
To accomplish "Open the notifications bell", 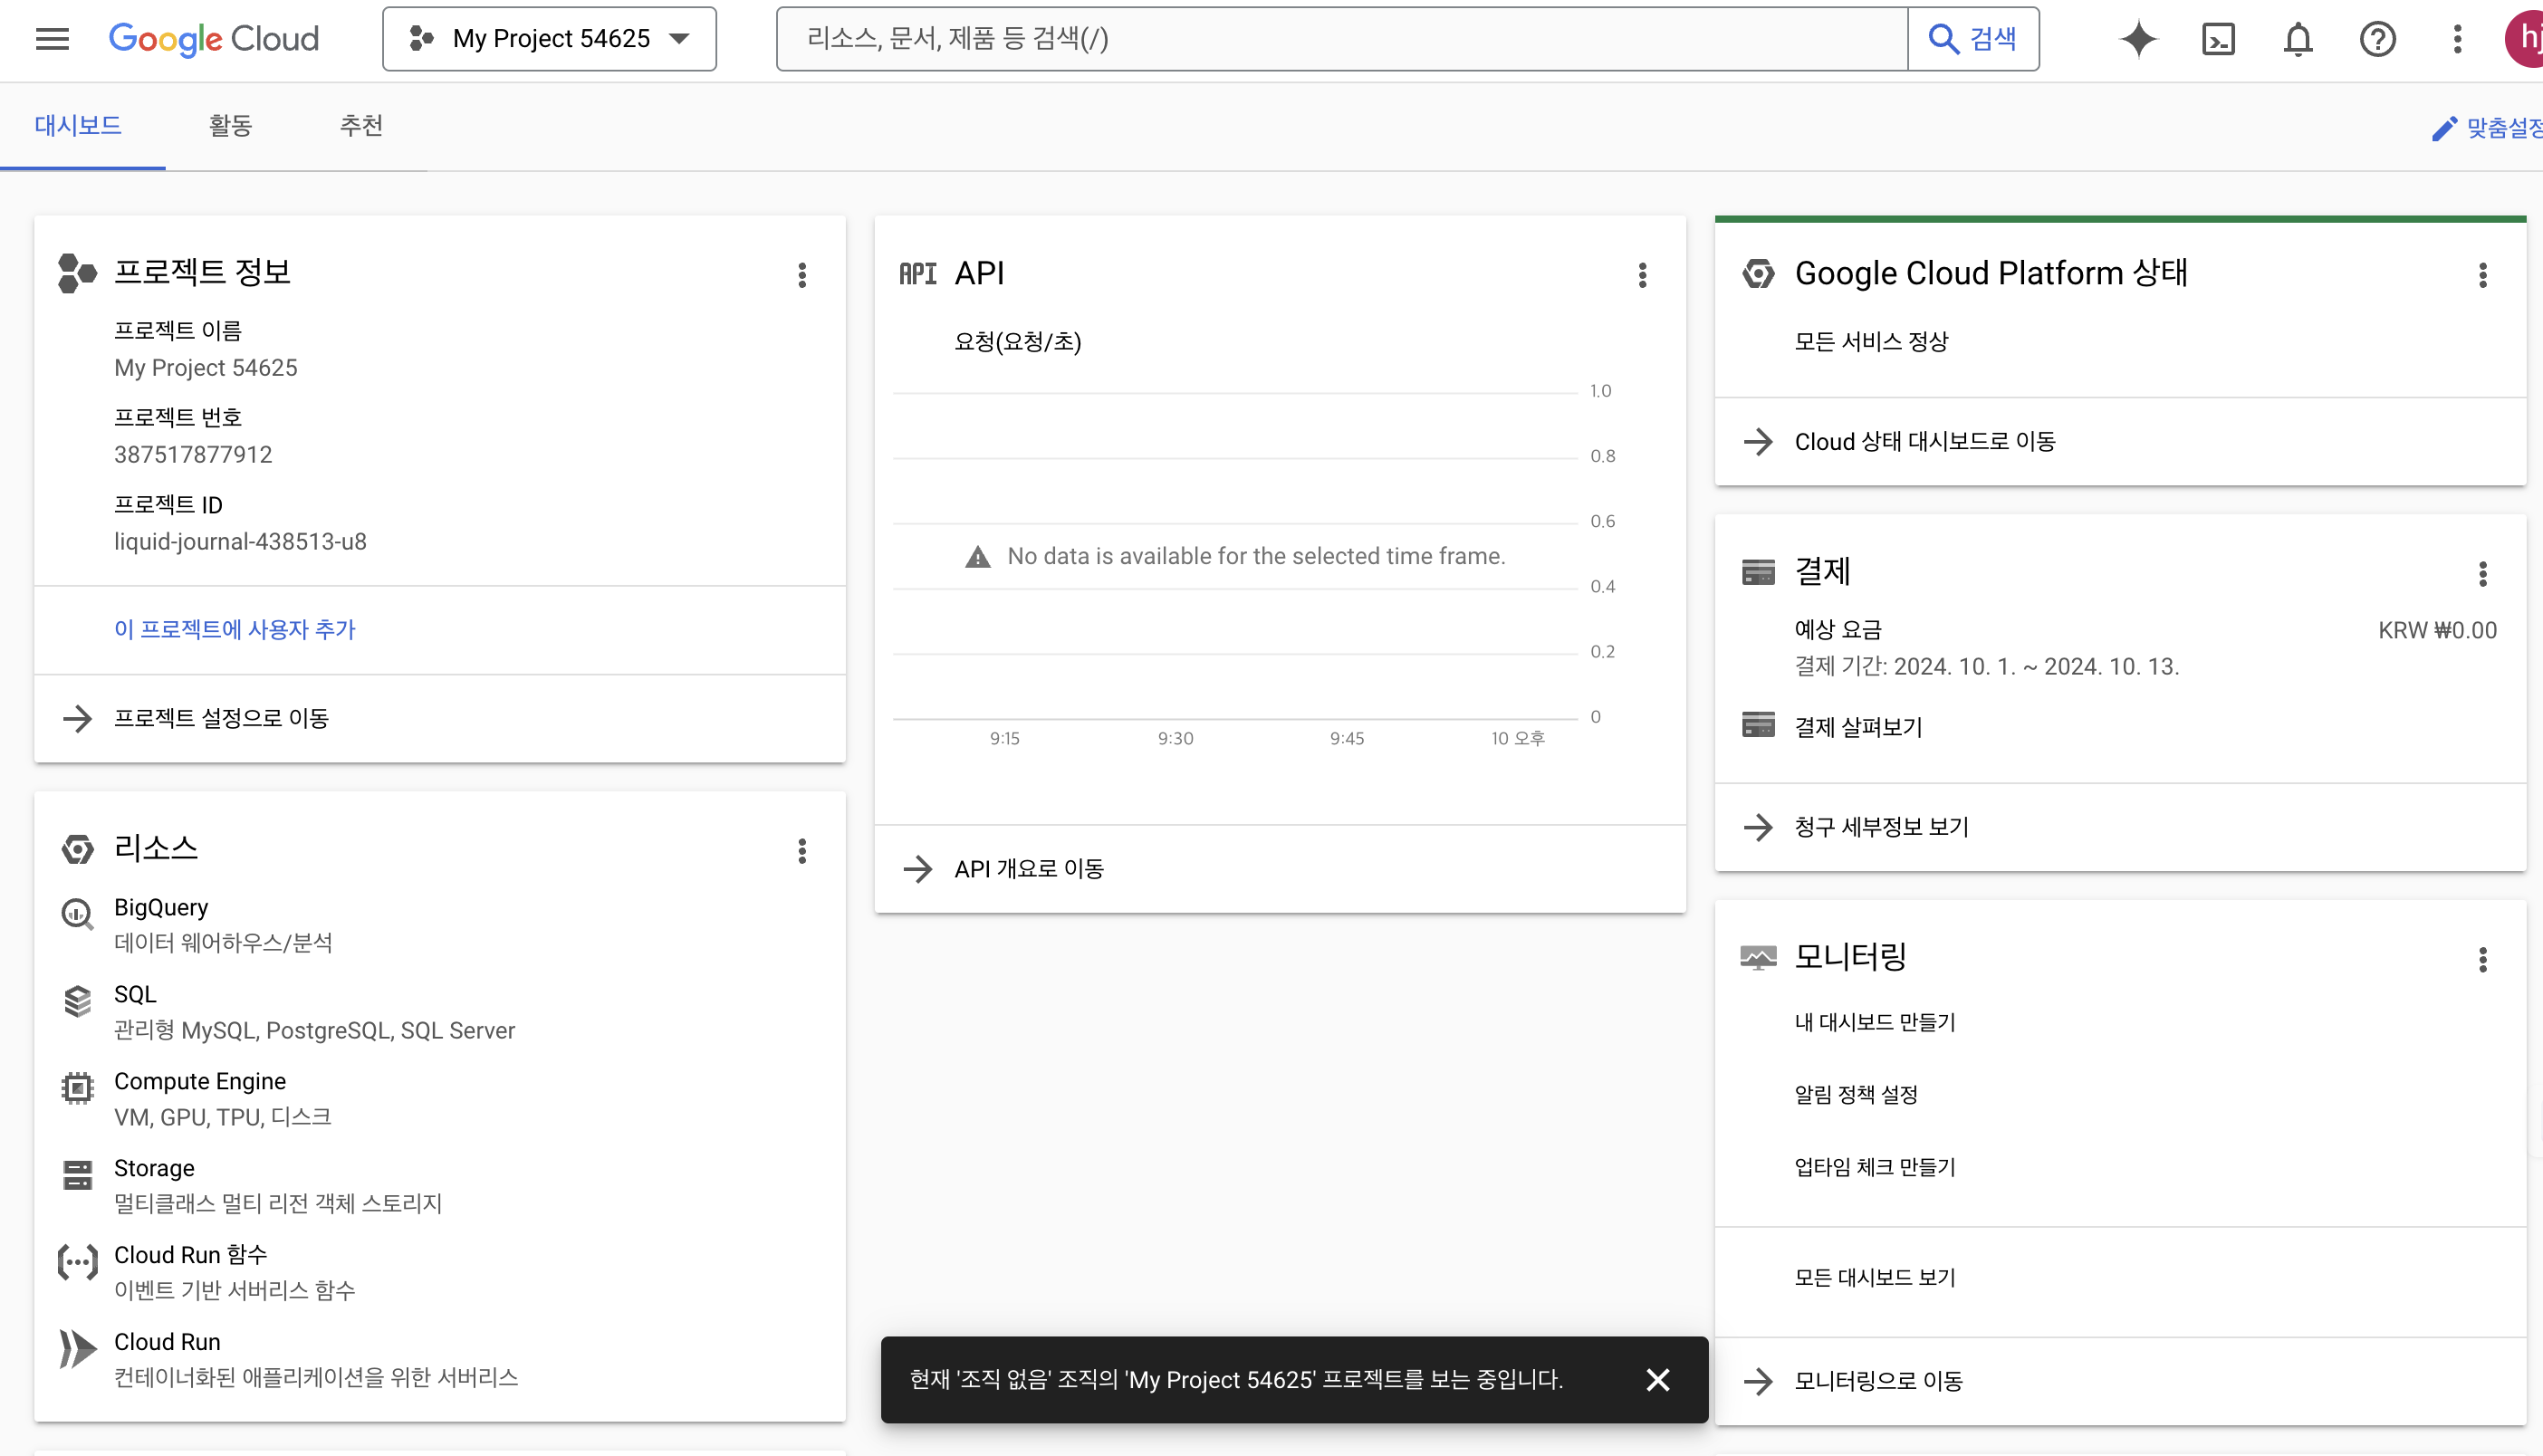I will point(2298,39).
